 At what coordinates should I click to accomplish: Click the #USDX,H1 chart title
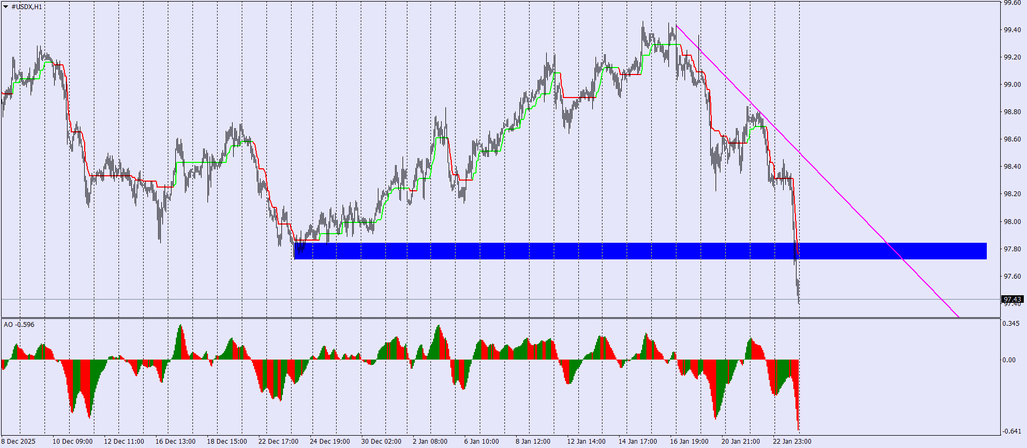point(27,7)
